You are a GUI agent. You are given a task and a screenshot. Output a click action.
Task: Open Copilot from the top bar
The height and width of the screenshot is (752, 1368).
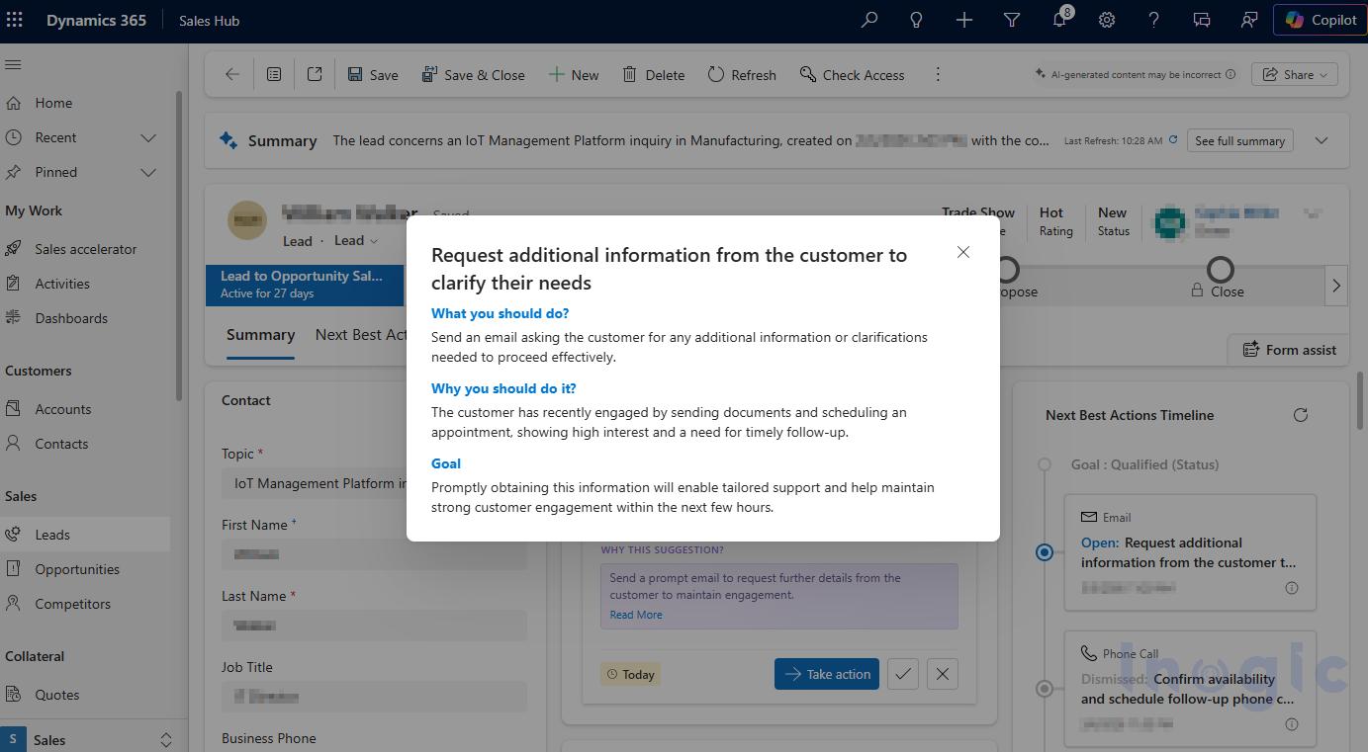(1320, 19)
